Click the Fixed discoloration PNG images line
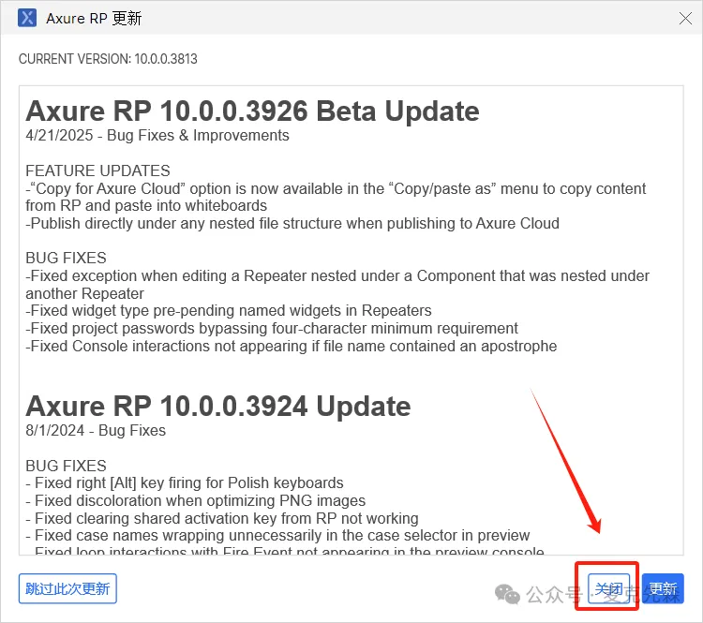Screen dimensions: 703x623 [196, 501]
